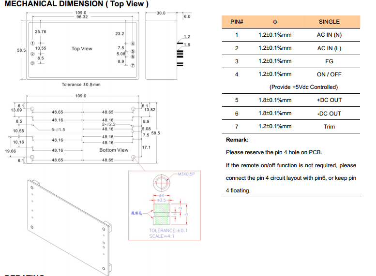
Task: Click the SINGLE table column header
Action: [x=329, y=22]
